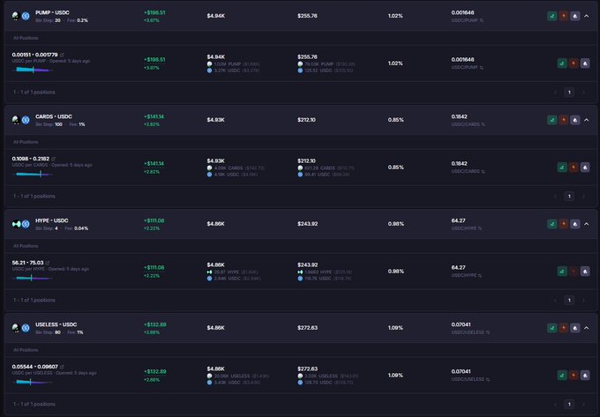Viewport: 600px width, 417px height.
Task: Open external link icon beside 0.1098 - 0.2182 range
Action: click(x=54, y=159)
